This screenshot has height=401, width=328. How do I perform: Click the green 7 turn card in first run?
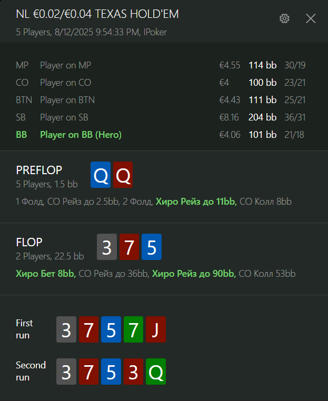click(x=133, y=329)
